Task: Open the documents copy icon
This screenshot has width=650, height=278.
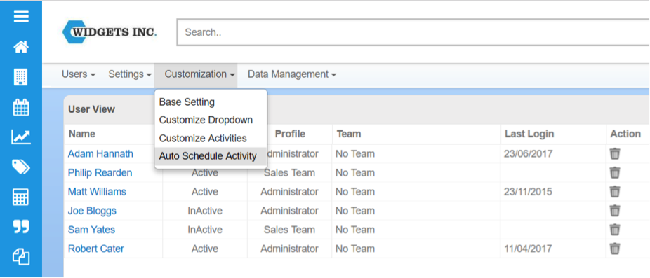Action: pos(21,257)
